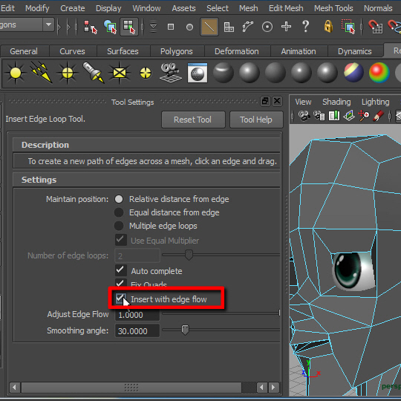Uncheck Insert with edge flow

pyautogui.click(x=121, y=299)
